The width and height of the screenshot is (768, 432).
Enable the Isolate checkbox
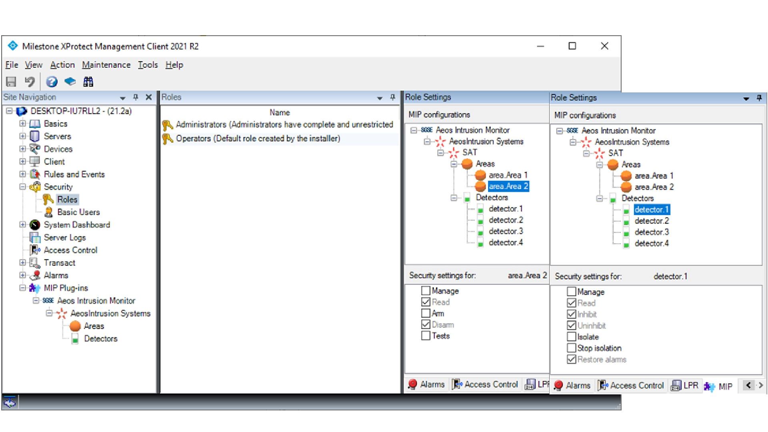click(572, 337)
